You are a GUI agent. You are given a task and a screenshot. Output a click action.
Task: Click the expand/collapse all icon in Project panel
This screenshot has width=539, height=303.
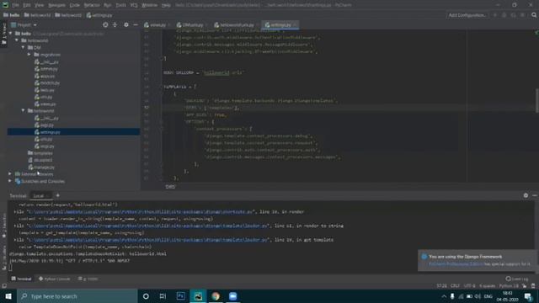(x=115, y=24)
